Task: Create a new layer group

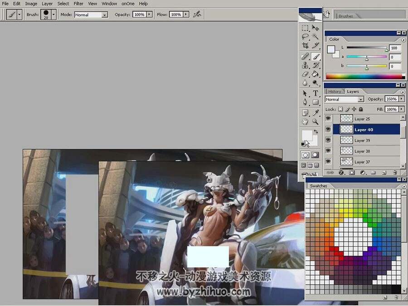Action: [373, 172]
